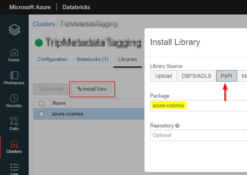Switch to the Notebooks (1) tab

(x=93, y=59)
